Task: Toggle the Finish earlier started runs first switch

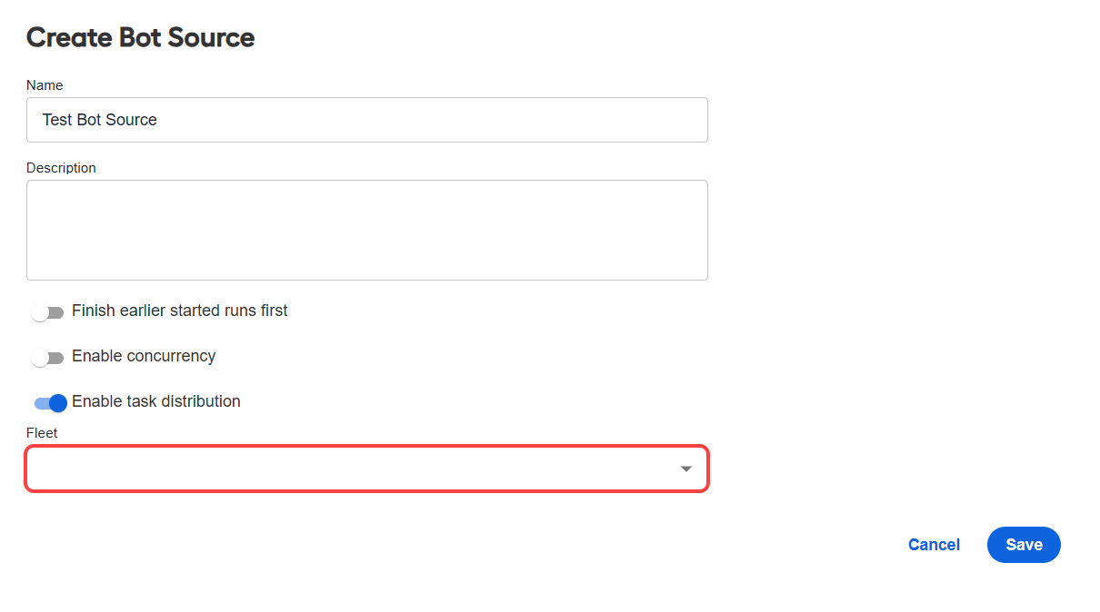Action: (x=47, y=312)
